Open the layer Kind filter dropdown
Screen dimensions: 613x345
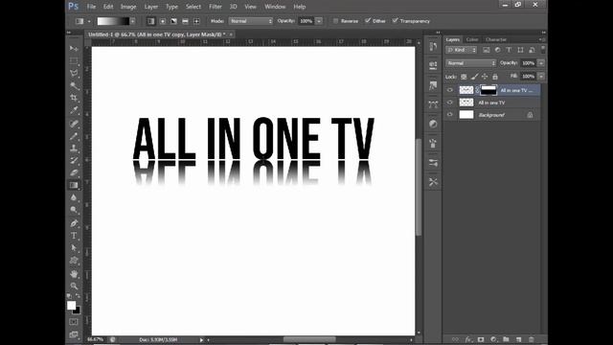pyautogui.click(x=462, y=50)
